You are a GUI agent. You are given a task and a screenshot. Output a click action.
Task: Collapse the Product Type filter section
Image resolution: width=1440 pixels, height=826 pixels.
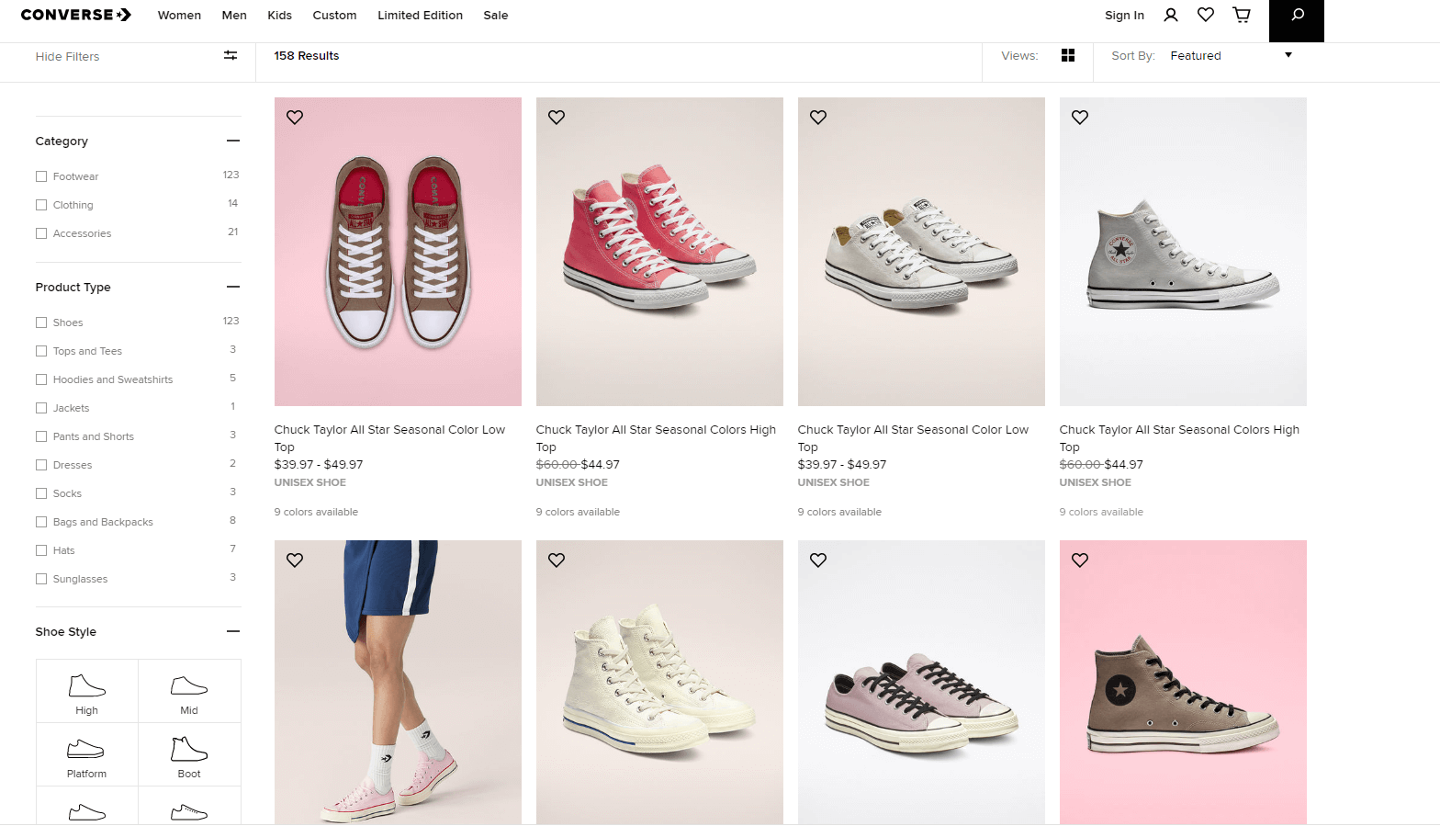click(x=233, y=287)
